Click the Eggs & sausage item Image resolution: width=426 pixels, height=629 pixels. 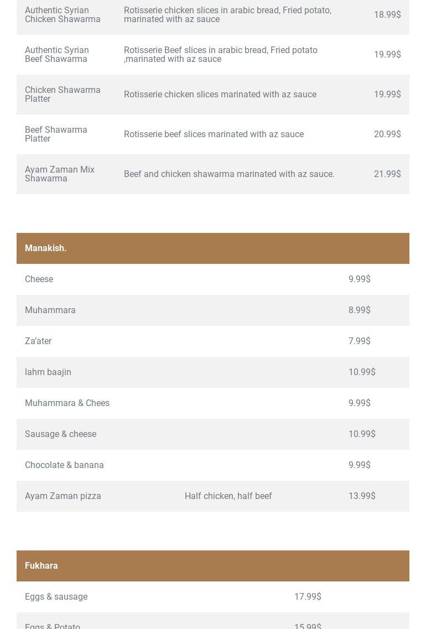pyautogui.click(x=56, y=597)
